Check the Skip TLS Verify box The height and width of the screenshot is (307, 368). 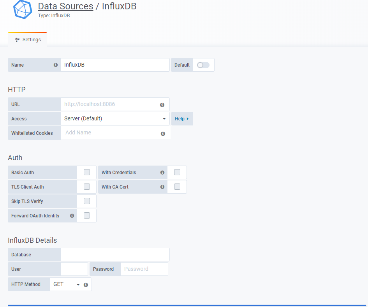[87, 201]
